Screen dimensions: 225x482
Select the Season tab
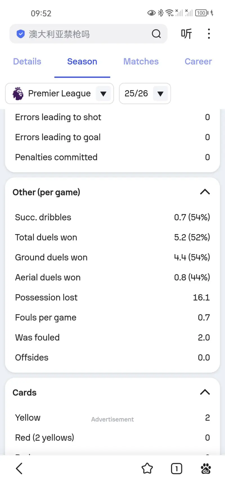(x=82, y=61)
